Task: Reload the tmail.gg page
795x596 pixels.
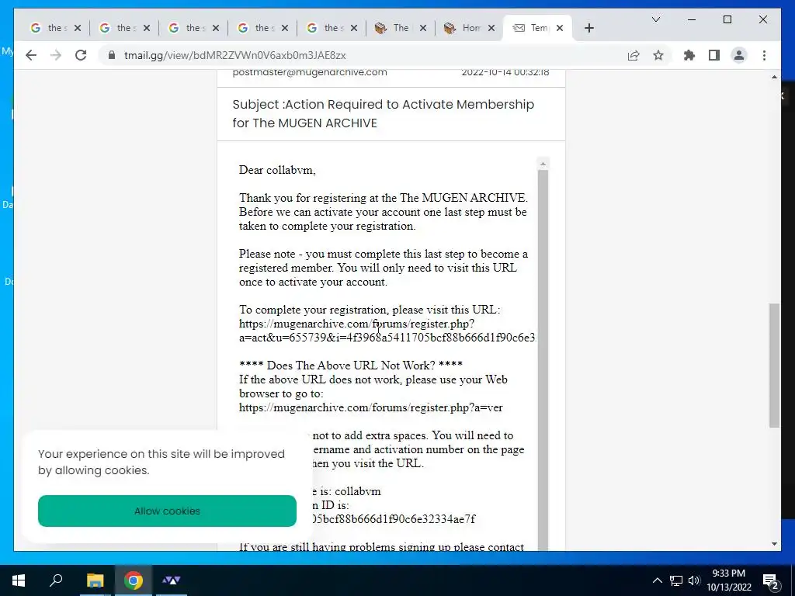Action: 81,55
